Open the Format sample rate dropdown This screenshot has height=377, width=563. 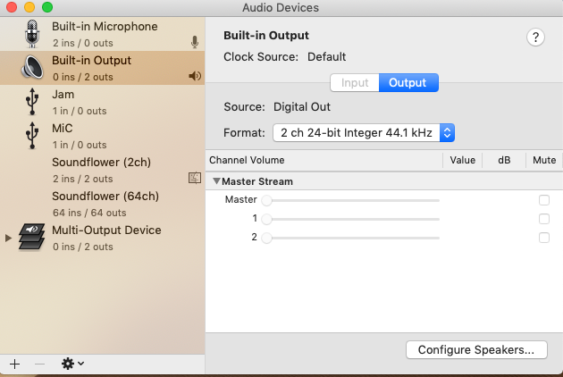365,133
